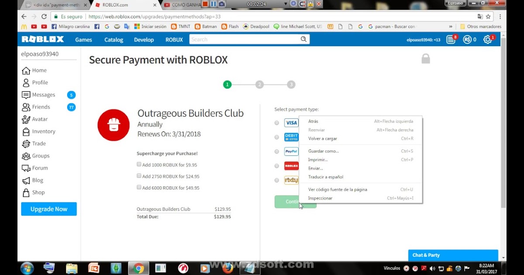Click the browser Back arrow
The height and width of the screenshot is (275, 524).
[x=24, y=17]
